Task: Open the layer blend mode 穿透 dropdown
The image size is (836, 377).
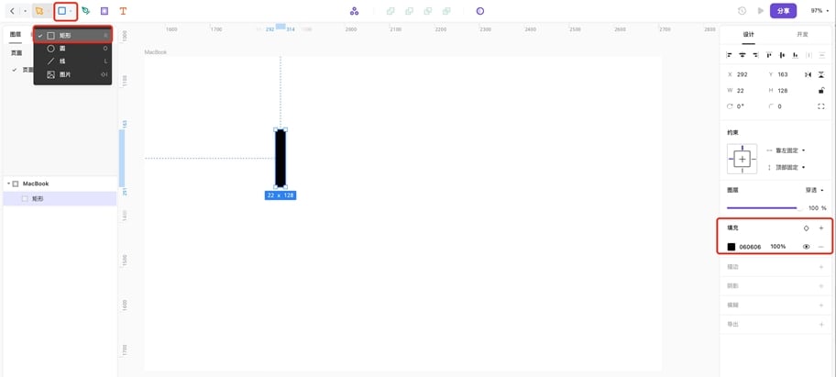Action: [x=814, y=191]
